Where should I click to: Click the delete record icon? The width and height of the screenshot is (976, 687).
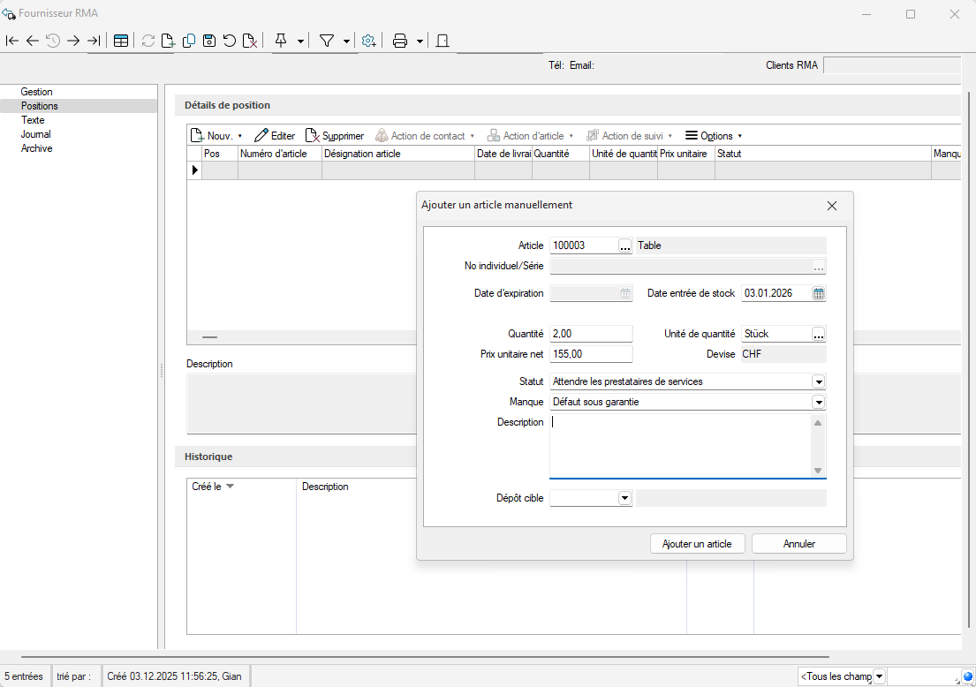coord(250,41)
